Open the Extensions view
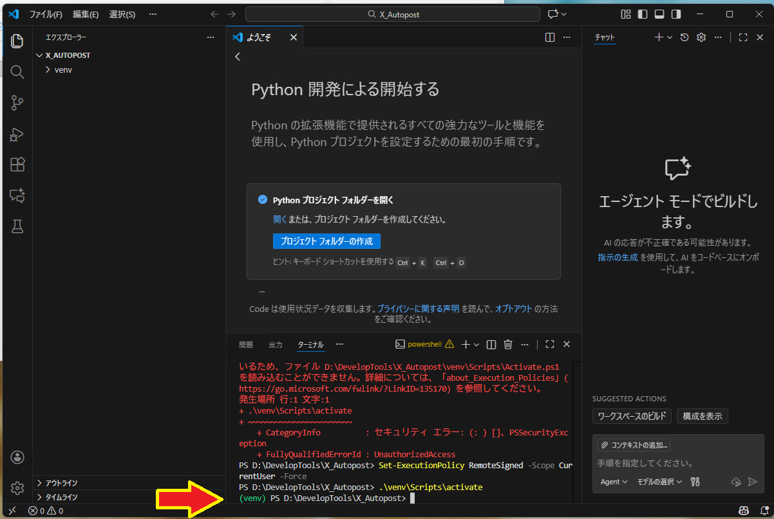The height and width of the screenshot is (519, 774). pyautogui.click(x=17, y=165)
